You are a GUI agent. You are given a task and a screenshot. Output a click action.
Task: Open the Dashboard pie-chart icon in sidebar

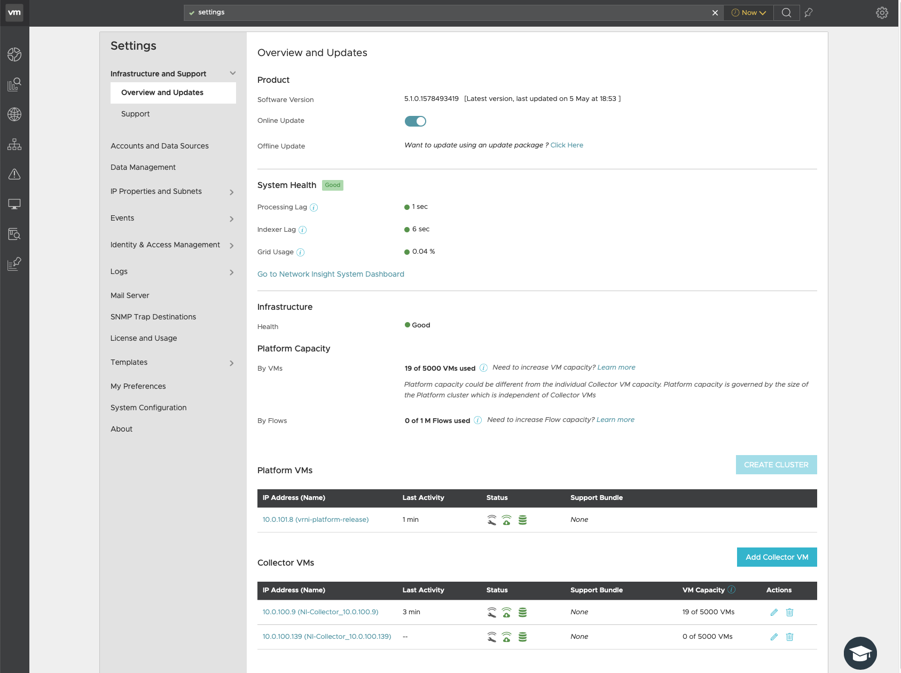click(14, 54)
